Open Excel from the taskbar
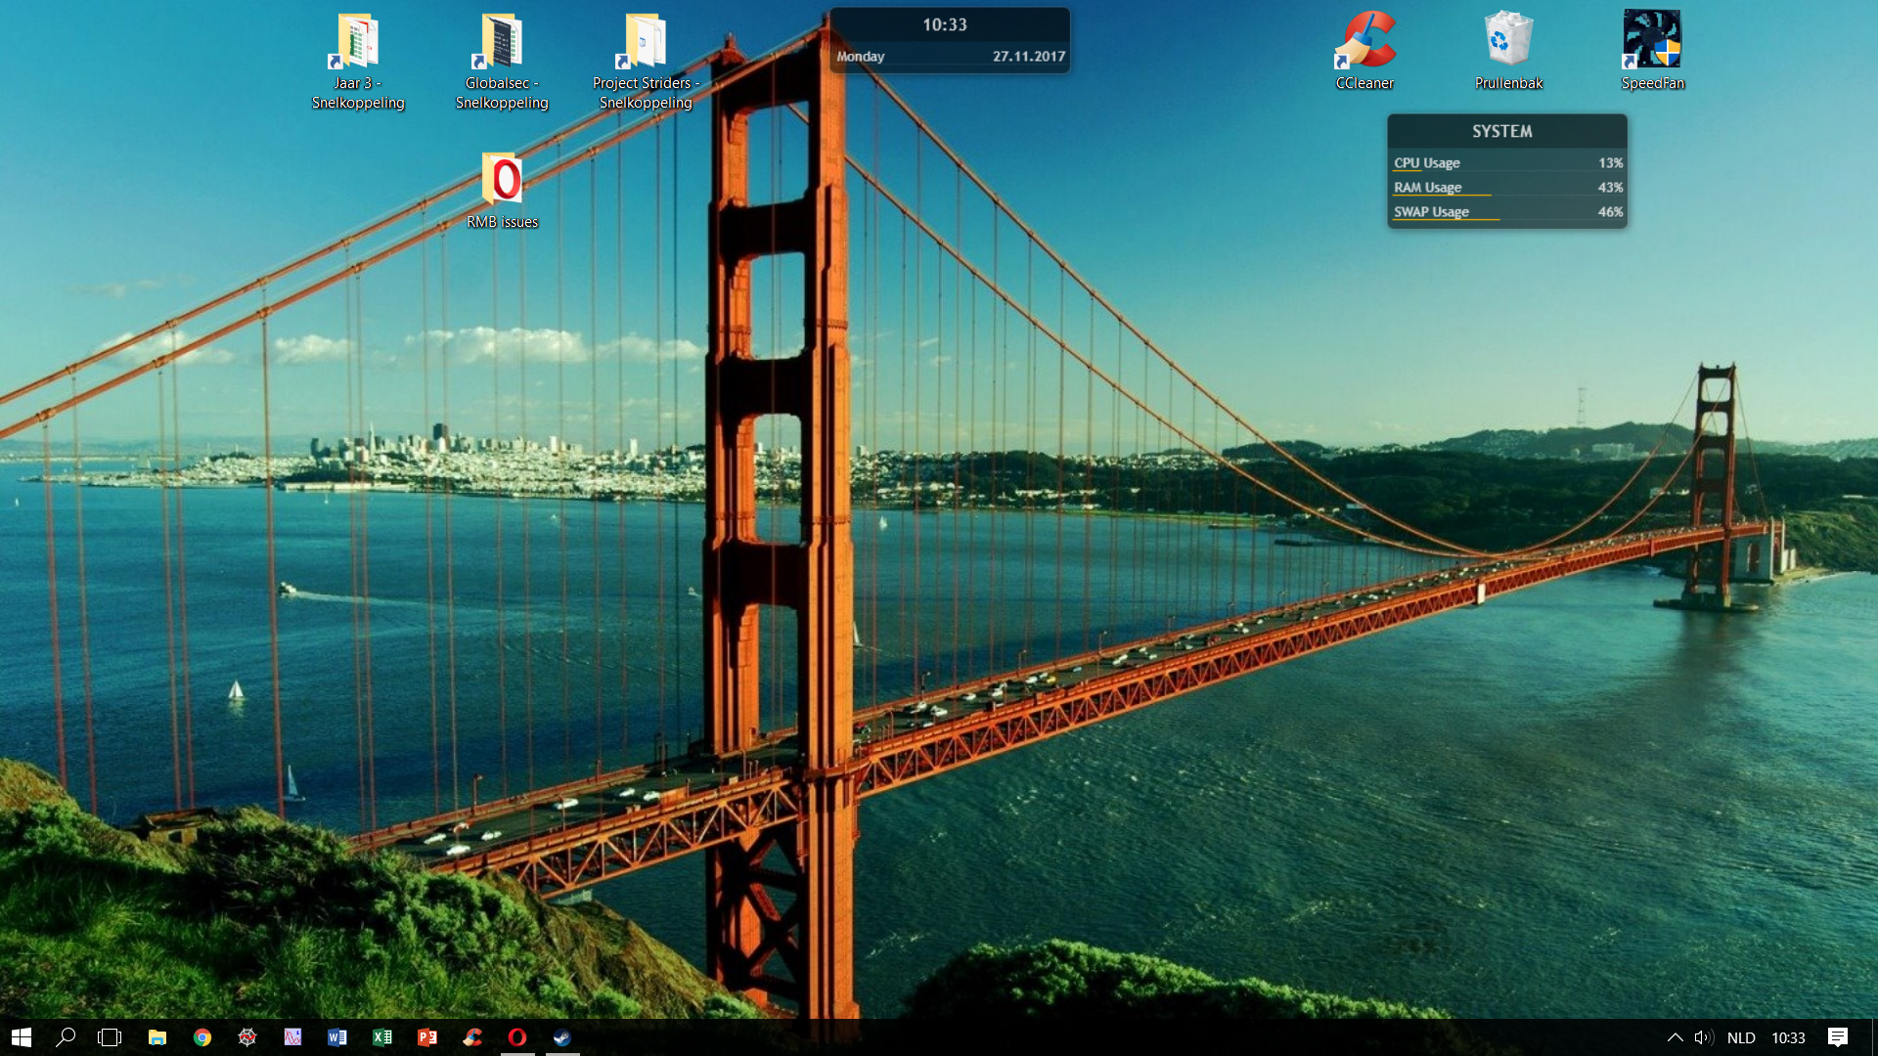Image resolution: width=1878 pixels, height=1056 pixels. click(382, 1037)
